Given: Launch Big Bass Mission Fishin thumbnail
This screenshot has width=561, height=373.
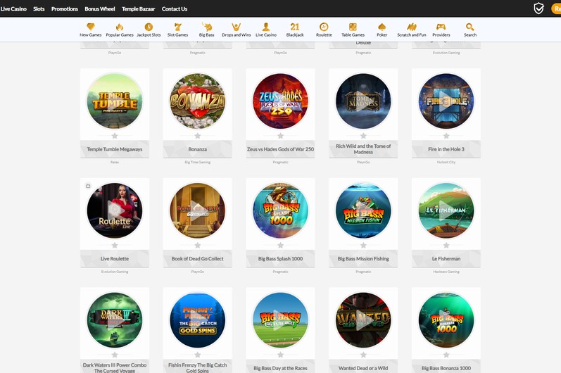Looking at the screenshot, I should tap(363, 210).
